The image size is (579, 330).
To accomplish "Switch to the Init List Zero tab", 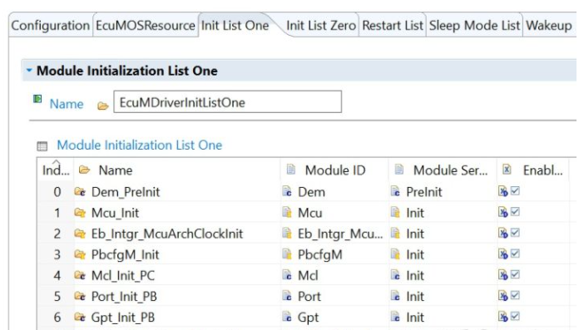I will coord(321,26).
